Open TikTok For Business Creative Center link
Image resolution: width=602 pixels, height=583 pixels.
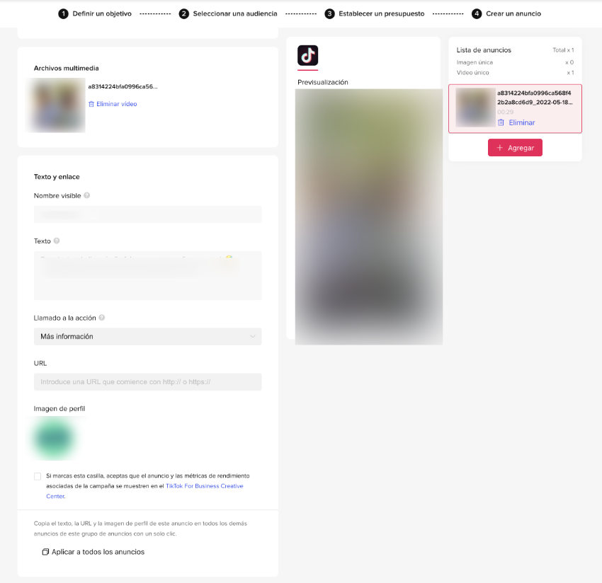144,491
